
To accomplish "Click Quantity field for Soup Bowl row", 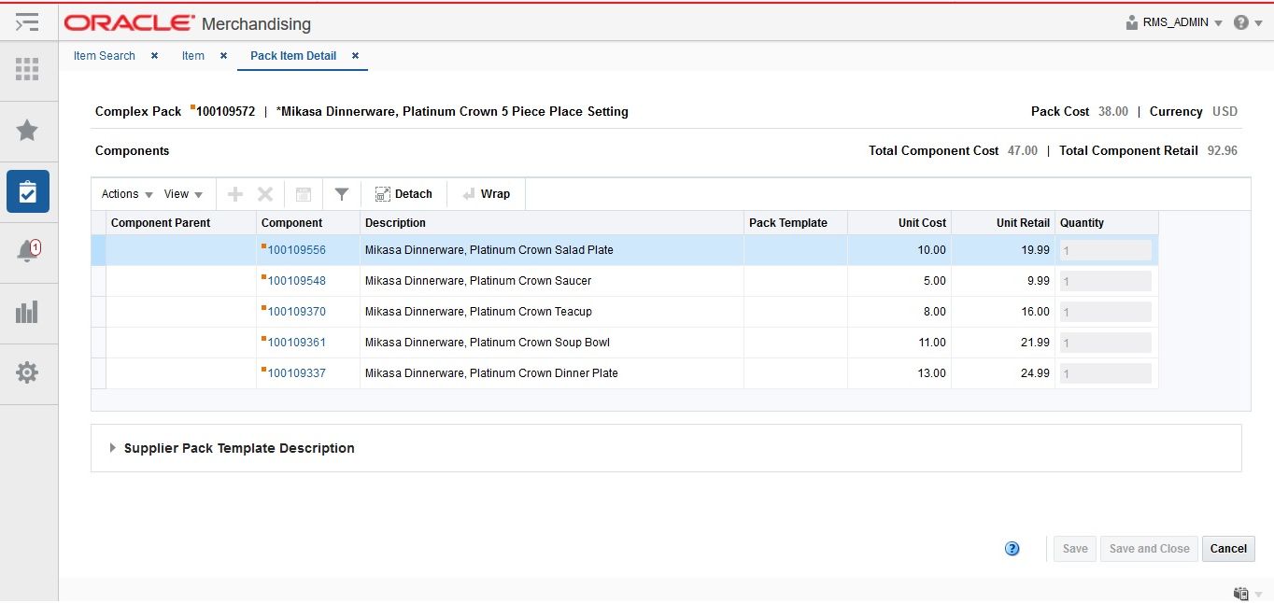I will click(x=1105, y=343).
